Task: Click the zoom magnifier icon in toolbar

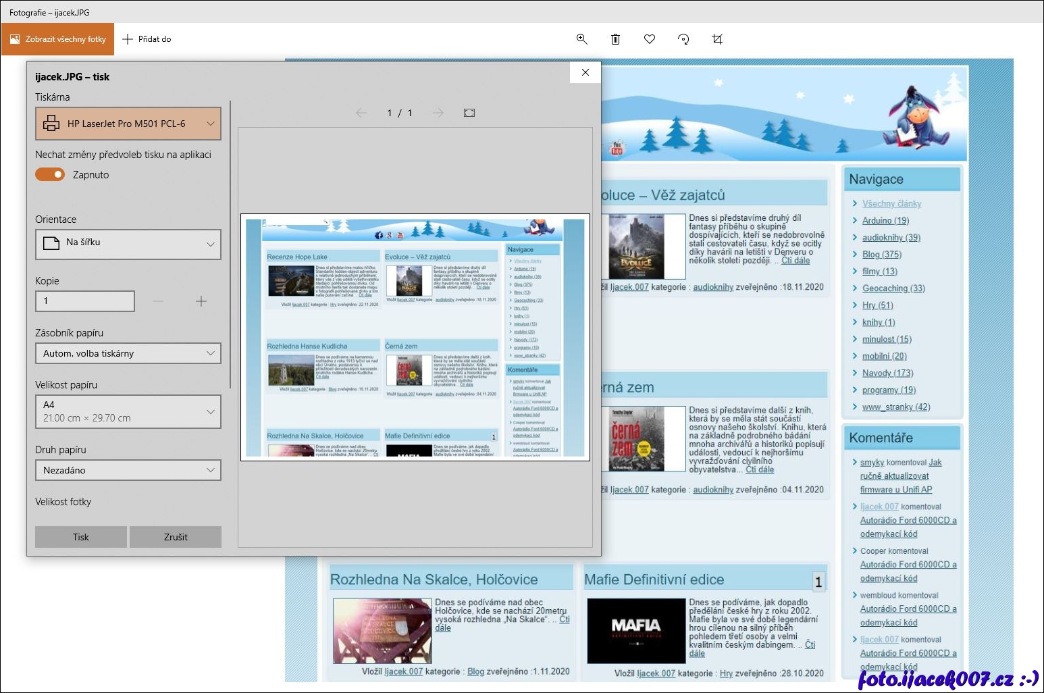Action: (x=581, y=39)
